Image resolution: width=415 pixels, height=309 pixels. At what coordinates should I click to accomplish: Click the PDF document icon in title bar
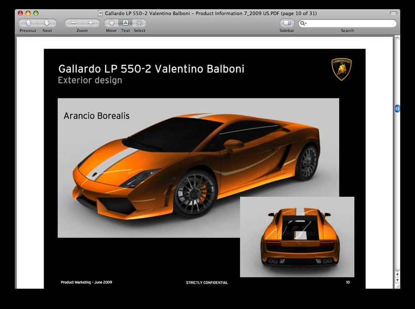[x=101, y=13]
